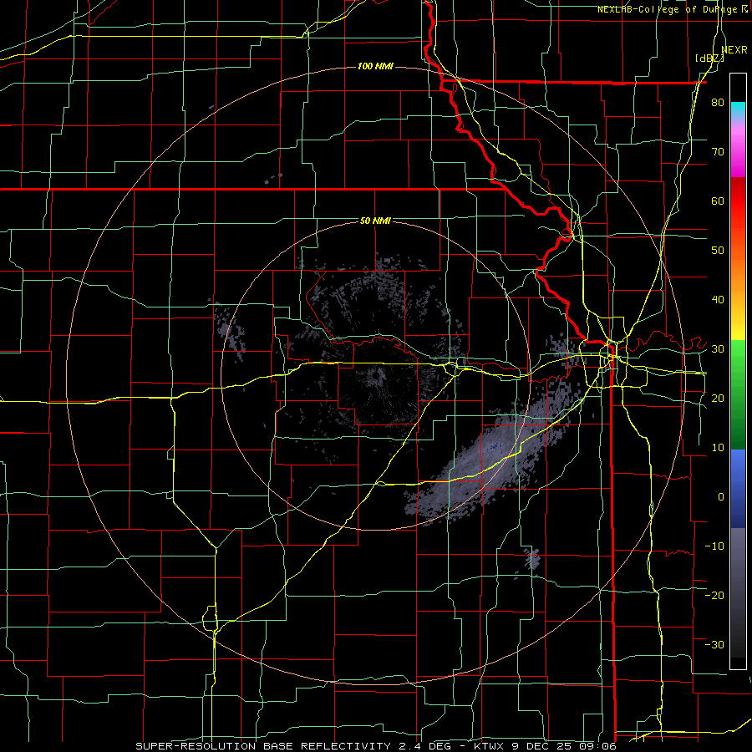Viewport: 752px width, 752px height.
Task: Click the blue segment of the reflectivity color bar
Action: click(738, 489)
